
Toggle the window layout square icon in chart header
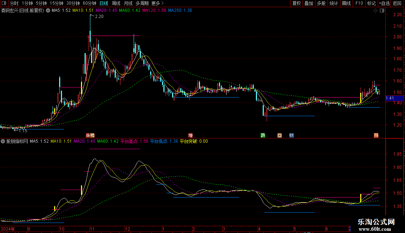tap(382, 11)
